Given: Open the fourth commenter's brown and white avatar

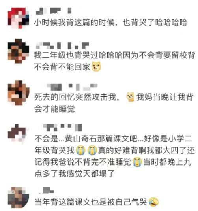Looking at the screenshot, I should click(x=18, y=133).
